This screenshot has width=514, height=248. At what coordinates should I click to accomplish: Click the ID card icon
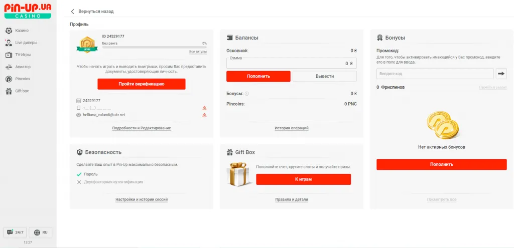tap(78, 101)
